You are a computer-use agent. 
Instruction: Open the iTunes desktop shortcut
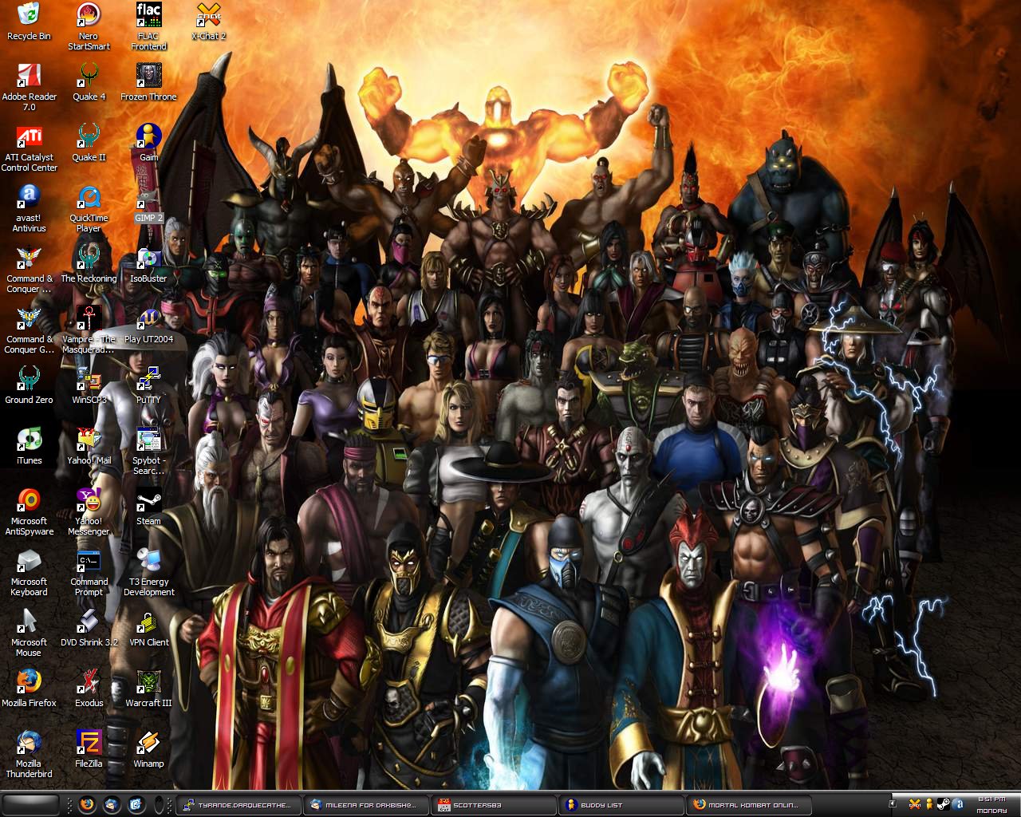click(x=29, y=446)
